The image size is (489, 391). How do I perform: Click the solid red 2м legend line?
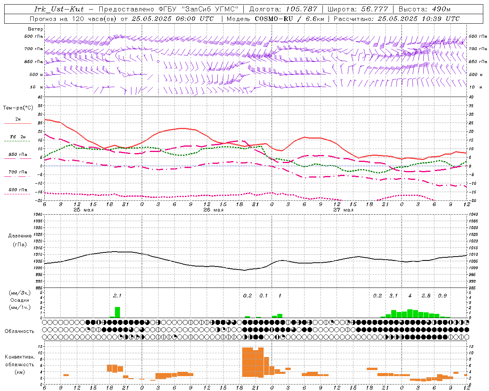[x=18, y=124]
